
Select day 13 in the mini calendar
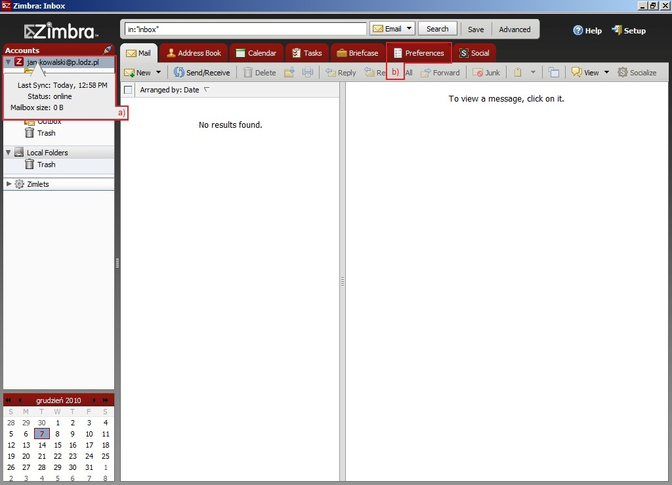pos(26,445)
